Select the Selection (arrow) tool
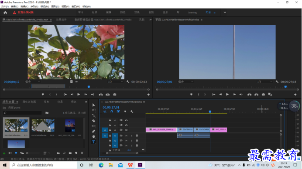 [93, 105]
